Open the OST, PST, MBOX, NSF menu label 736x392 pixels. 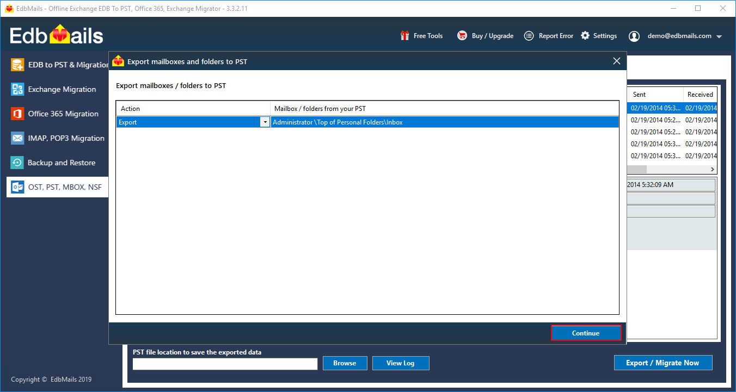65,187
